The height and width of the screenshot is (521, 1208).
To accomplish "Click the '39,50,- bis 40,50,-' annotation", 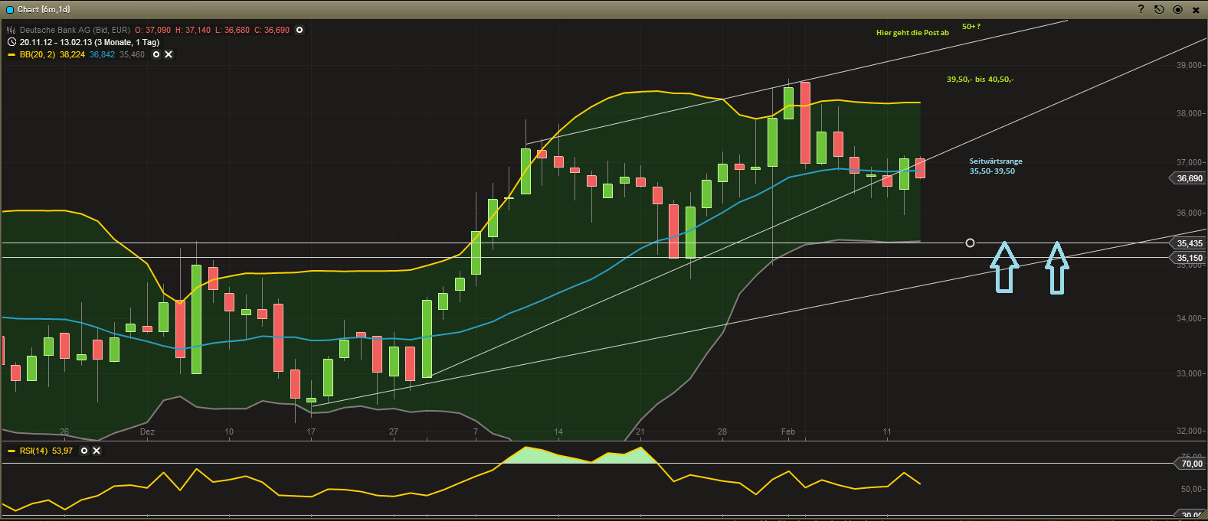I will 980,79.
